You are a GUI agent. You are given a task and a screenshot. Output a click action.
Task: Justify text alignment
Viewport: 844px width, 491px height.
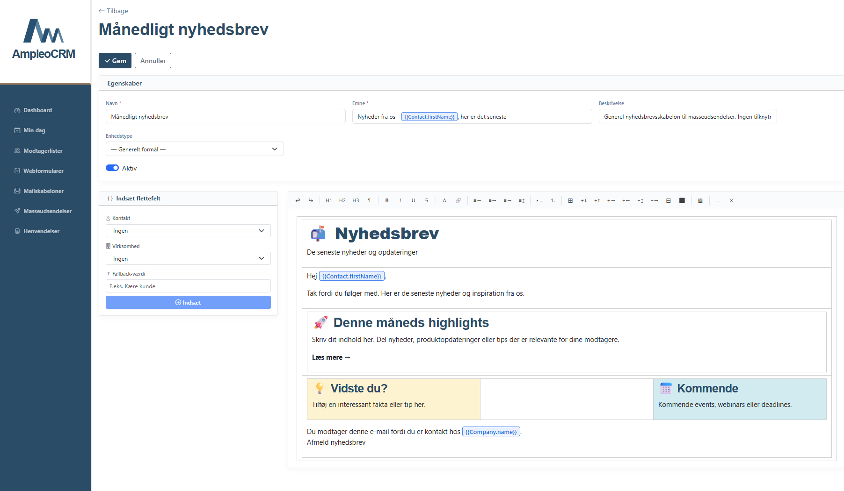522,200
